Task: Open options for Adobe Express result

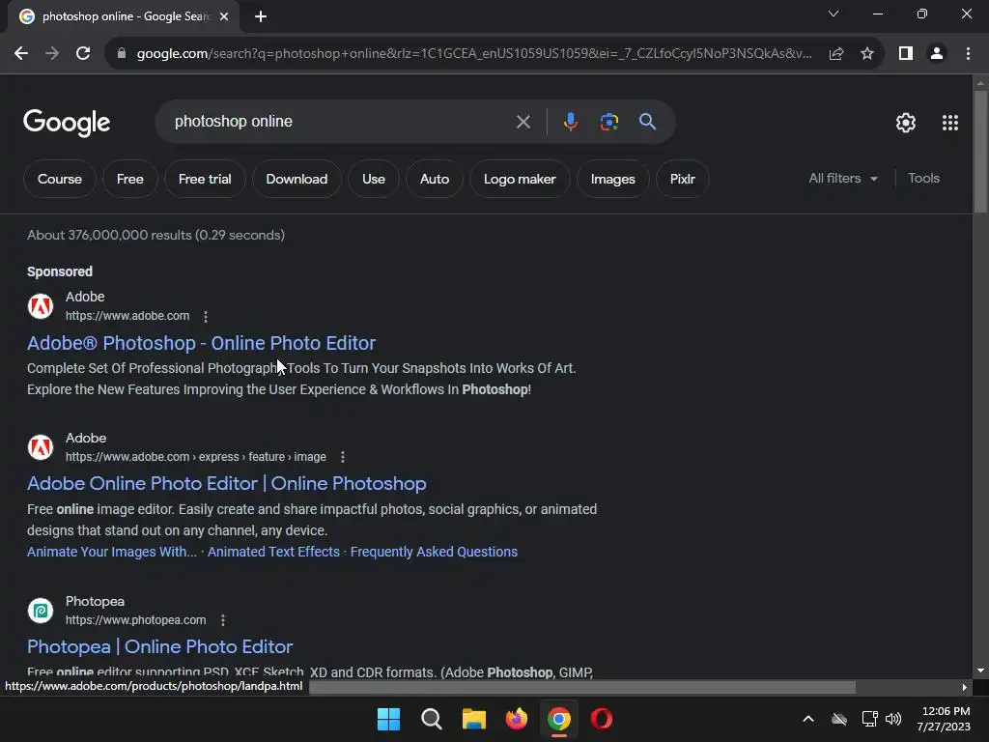Action: coord(343,457)
